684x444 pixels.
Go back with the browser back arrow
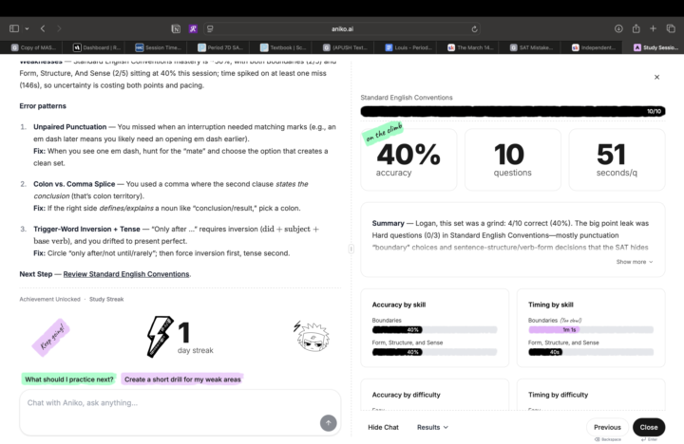tap(43, 28)
